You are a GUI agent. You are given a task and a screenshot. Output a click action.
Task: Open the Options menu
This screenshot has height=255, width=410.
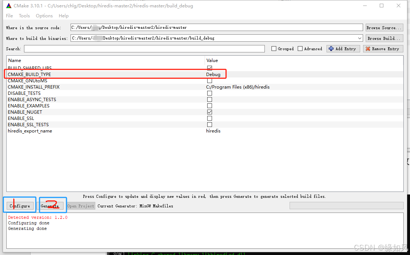44,15
